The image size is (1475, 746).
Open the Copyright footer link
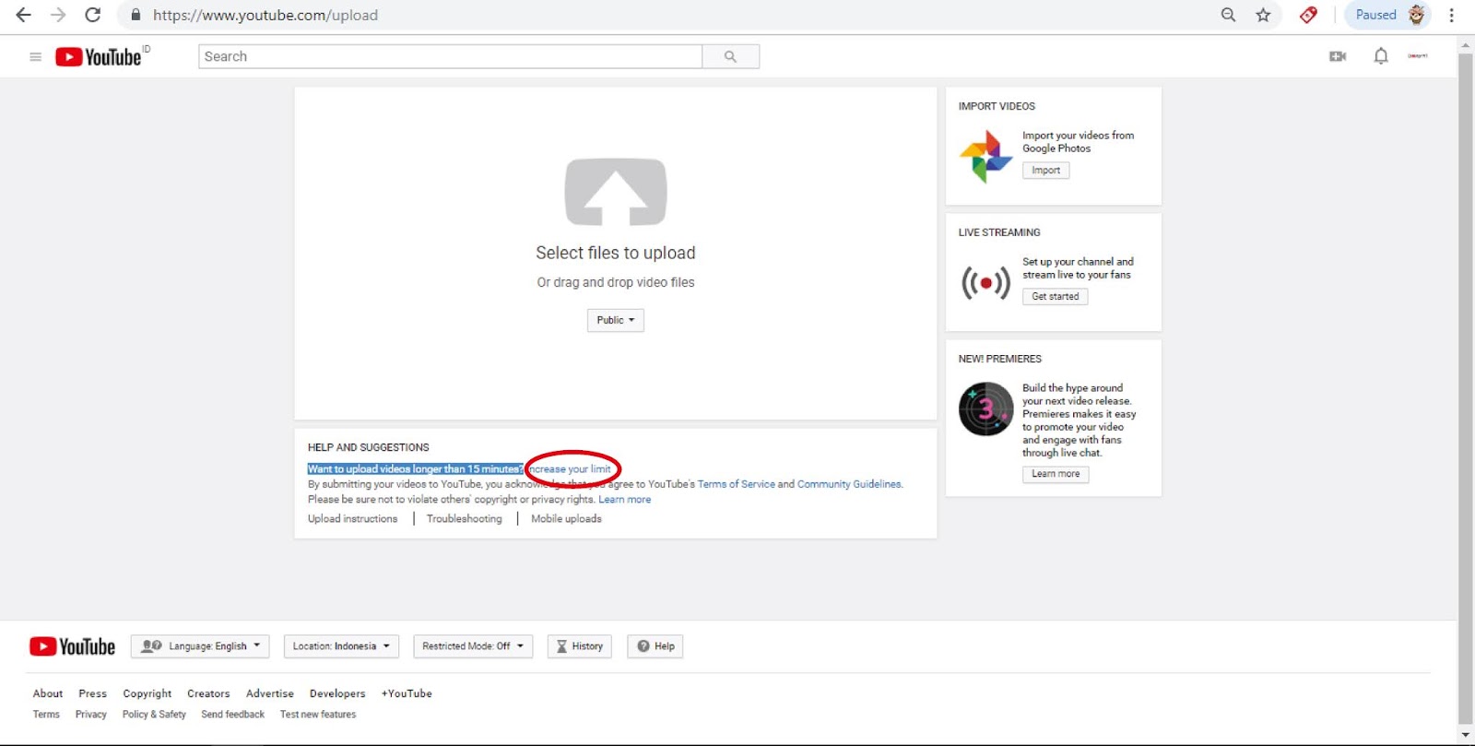coord(147,693)
